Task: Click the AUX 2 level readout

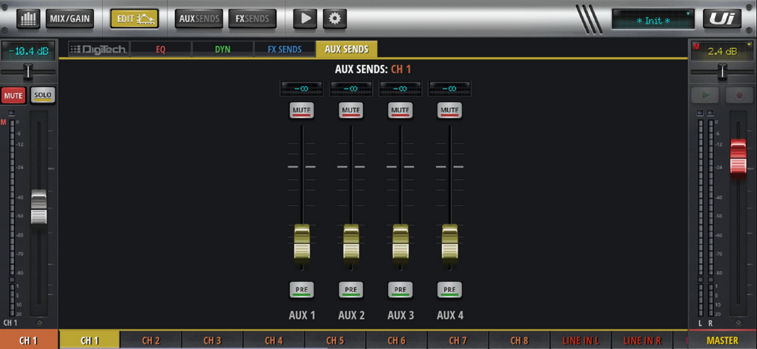Action: tap(351, 89)
